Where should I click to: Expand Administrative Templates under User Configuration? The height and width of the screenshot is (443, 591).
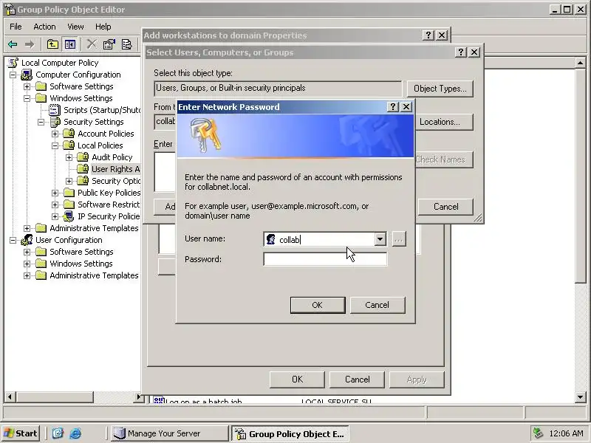point(27,275)
